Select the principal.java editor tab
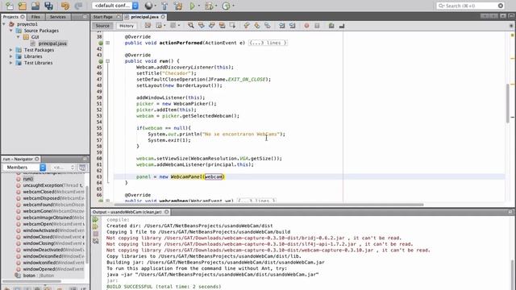The height and width of the screenshot is (290, 516). pyautogui.click(x=144, y=17)
